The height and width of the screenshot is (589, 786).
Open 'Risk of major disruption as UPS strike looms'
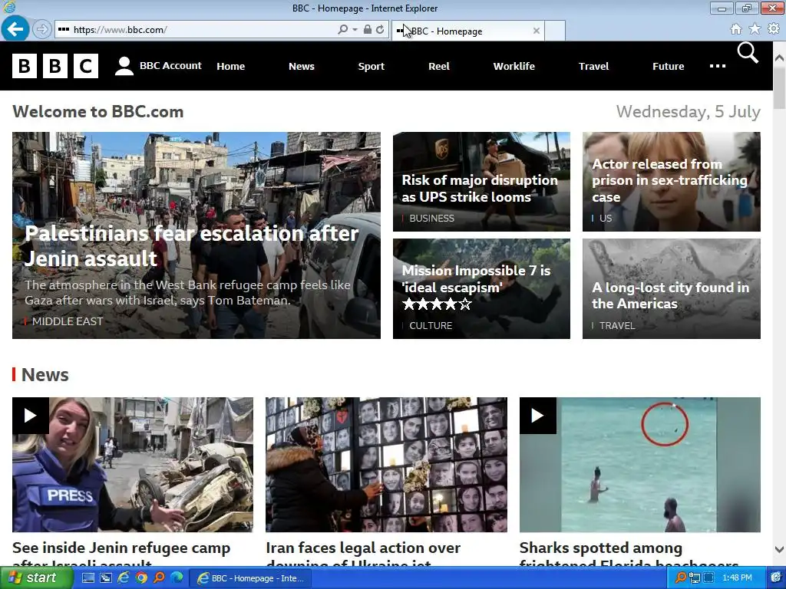(x=480, y=189)
